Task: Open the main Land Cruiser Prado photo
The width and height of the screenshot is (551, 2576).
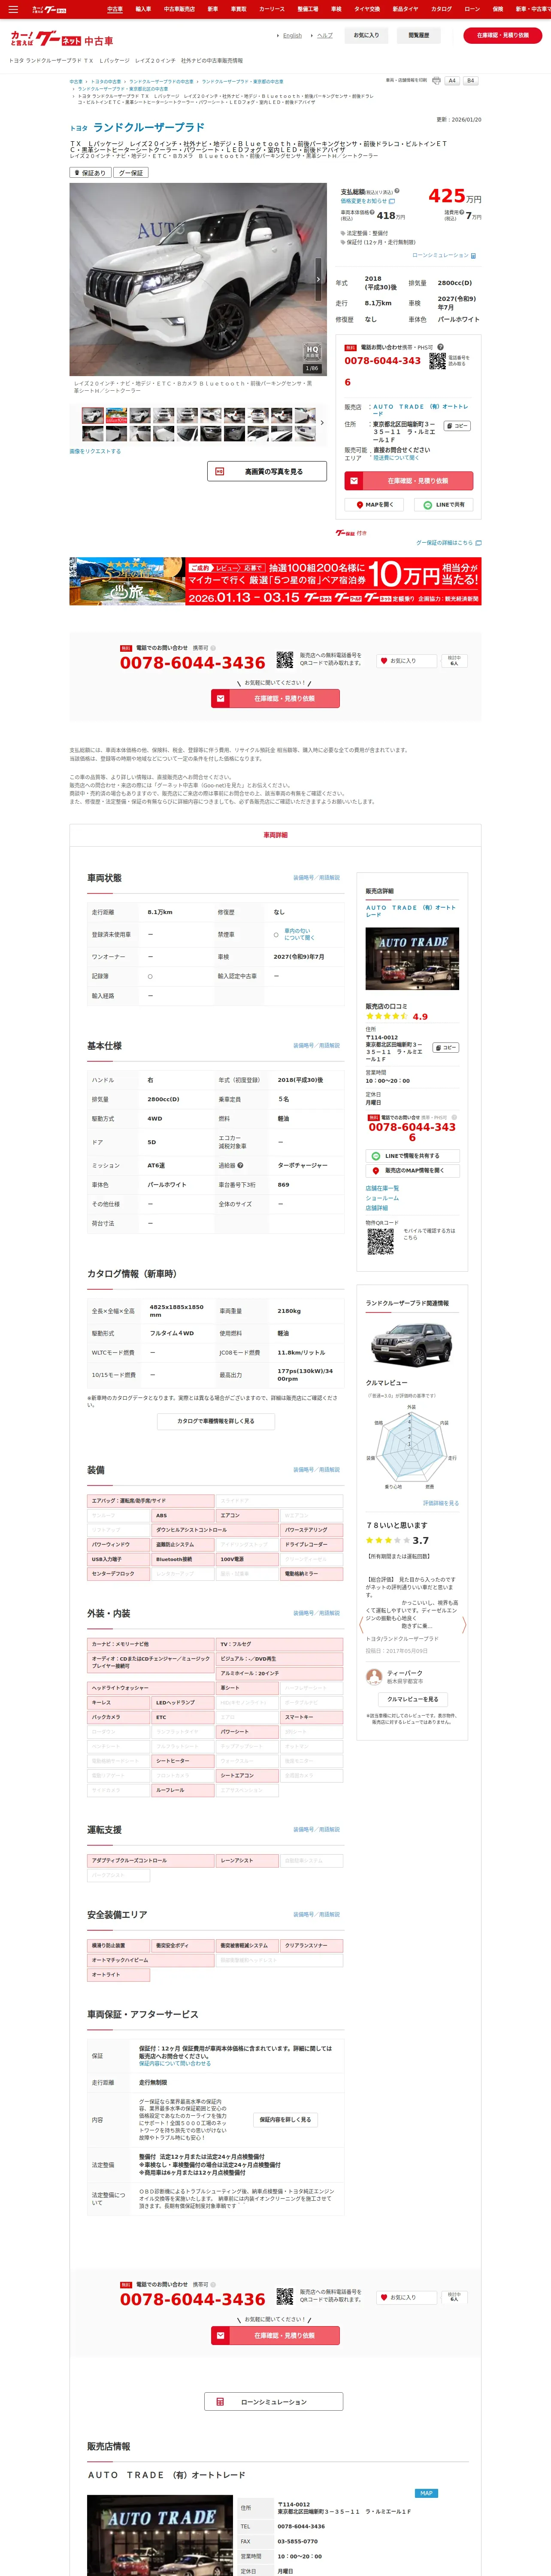Action: pyautogui.click(x=198, y=279)
